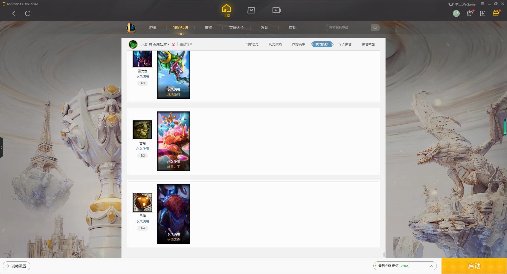This screenshot has height=274, width=507.
Task: Open the 主页 home icon
Action: 227,11
